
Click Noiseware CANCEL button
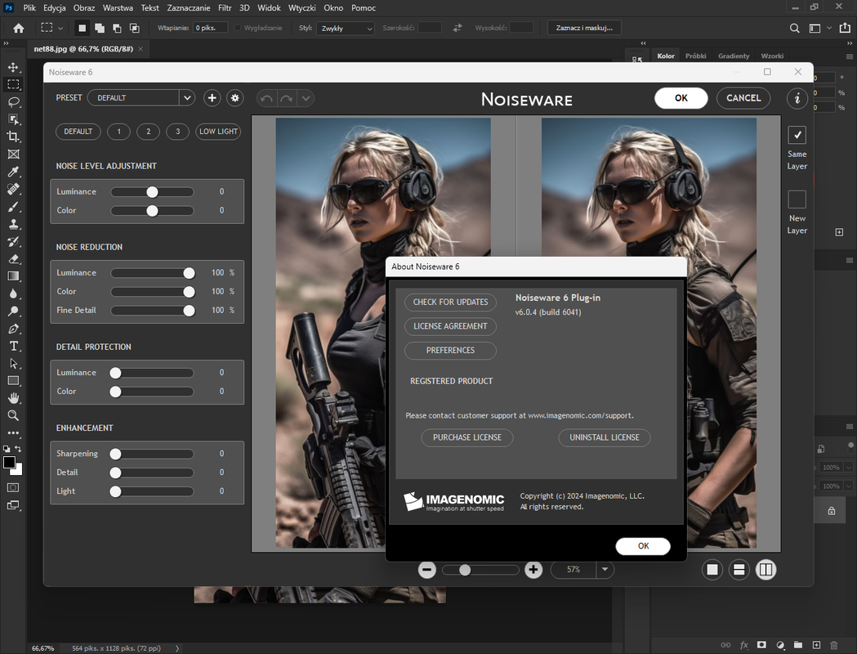[743, 98]
